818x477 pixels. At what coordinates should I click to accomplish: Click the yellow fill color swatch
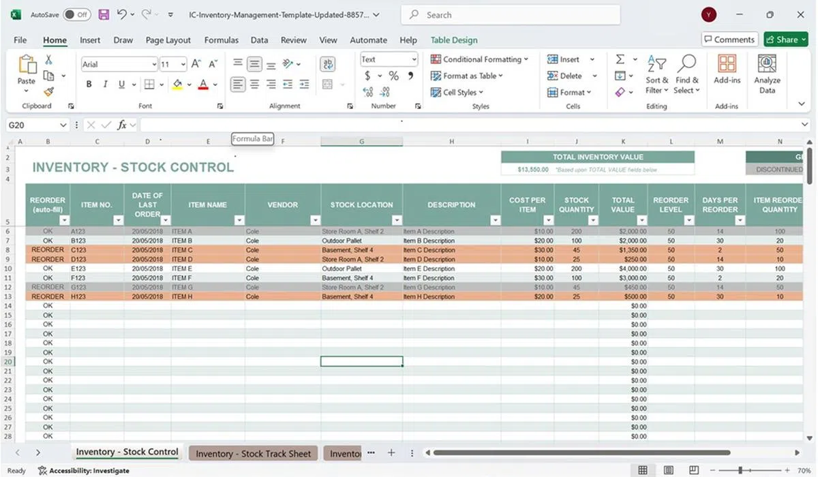coord(177,84)
